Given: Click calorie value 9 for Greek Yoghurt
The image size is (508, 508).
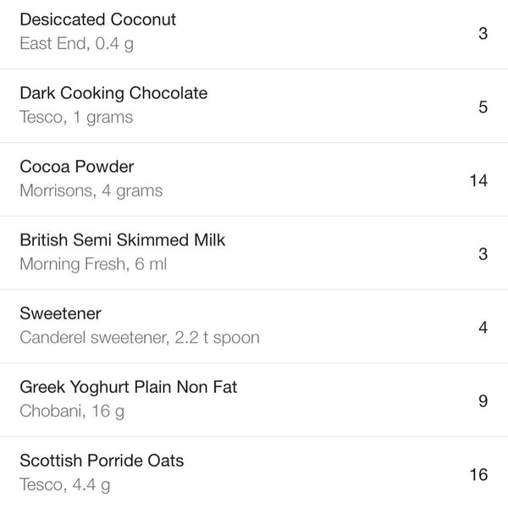Looking at the screenshot, I should coord(483,401).
